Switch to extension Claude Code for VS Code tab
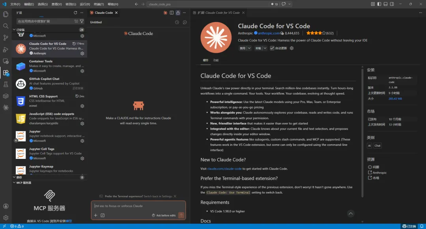Image resolution: width=426 pixels, height=229 pixels. 219,13
